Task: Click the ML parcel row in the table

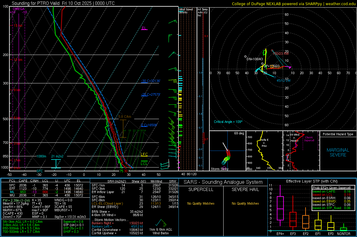Action: coord(46,192)
